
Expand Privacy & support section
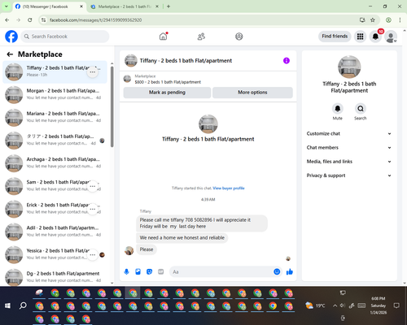tap(349, 175)
